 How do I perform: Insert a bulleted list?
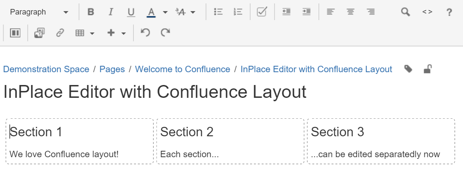pyautogui.click(x=218, y=12)
